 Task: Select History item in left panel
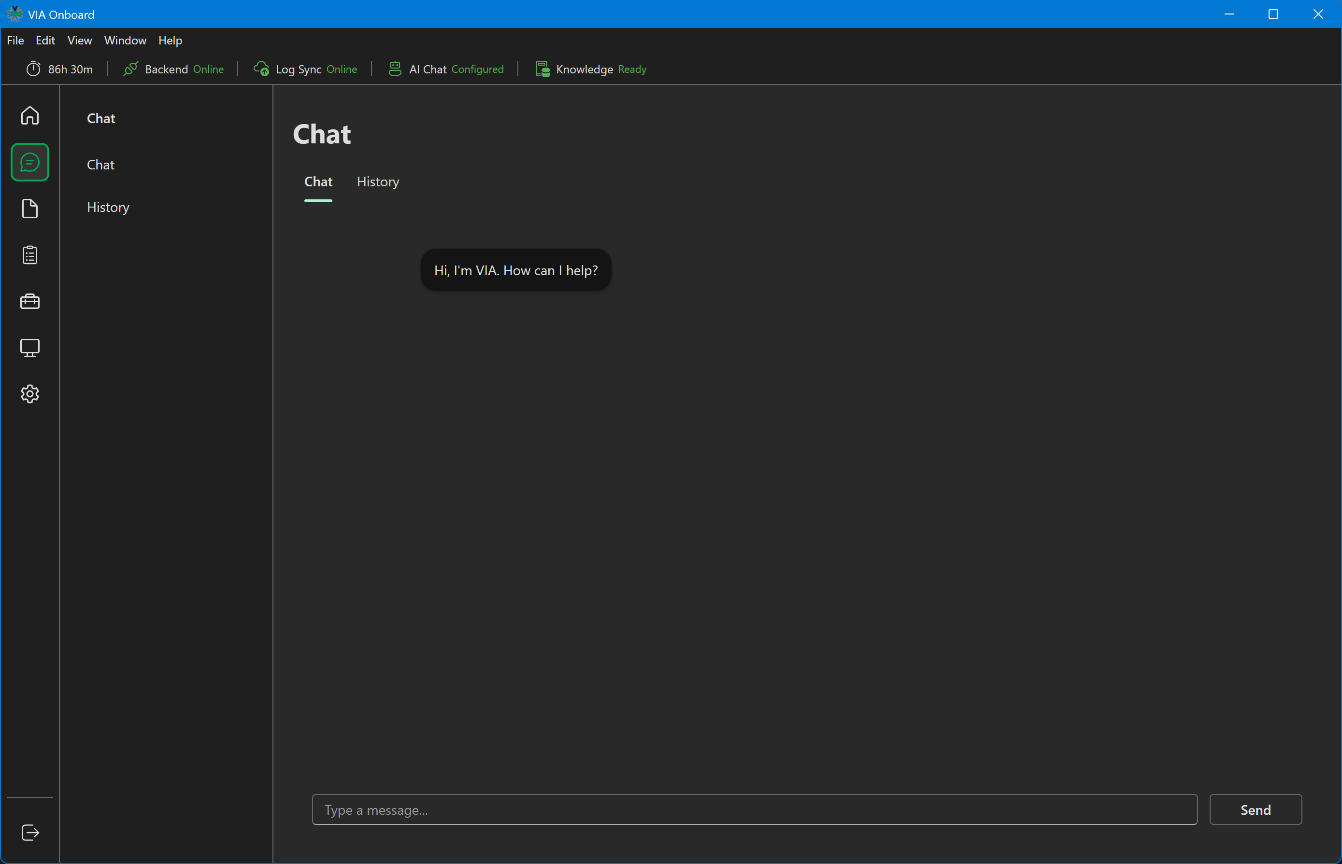(x=108, y=207)
